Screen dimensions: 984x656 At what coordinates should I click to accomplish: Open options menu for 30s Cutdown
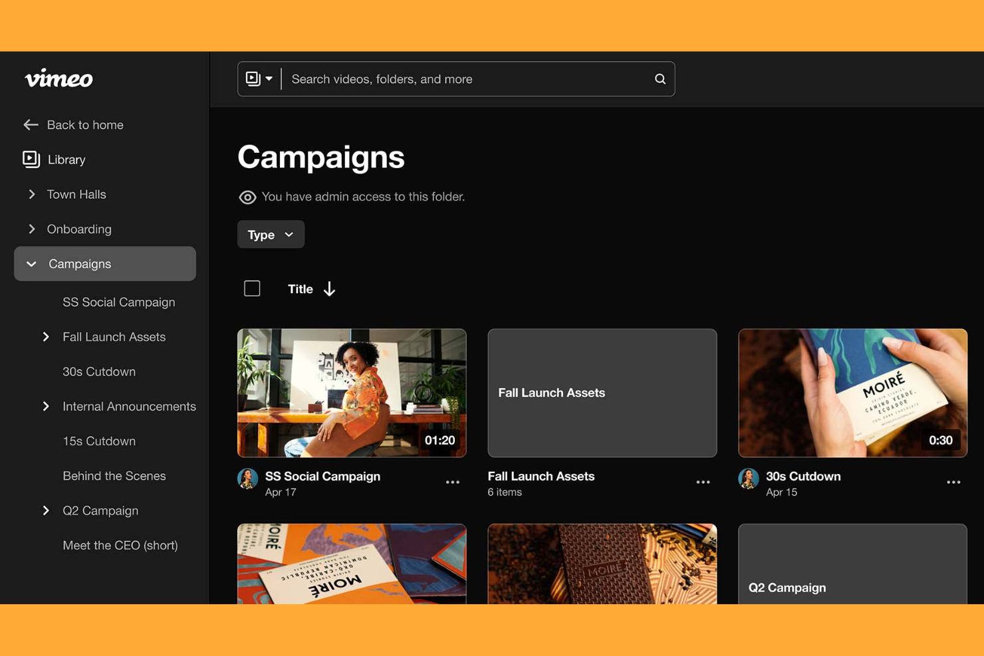point(953,482)
